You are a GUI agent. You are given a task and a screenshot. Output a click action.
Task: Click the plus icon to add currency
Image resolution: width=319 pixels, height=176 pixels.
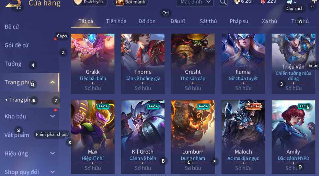click(x=315, y=2)
